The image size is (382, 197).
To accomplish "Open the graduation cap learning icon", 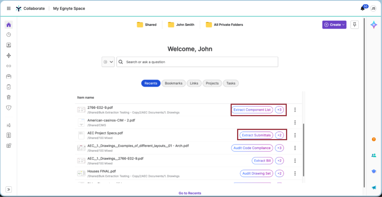I will point(374,171).
